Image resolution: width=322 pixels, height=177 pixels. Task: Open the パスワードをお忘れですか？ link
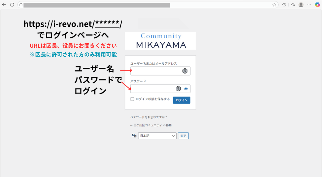point(149,117)
